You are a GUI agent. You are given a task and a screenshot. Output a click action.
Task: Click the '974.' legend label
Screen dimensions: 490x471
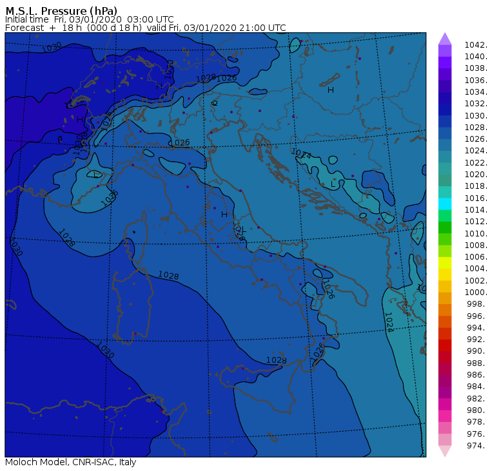(x=477, y=445)
